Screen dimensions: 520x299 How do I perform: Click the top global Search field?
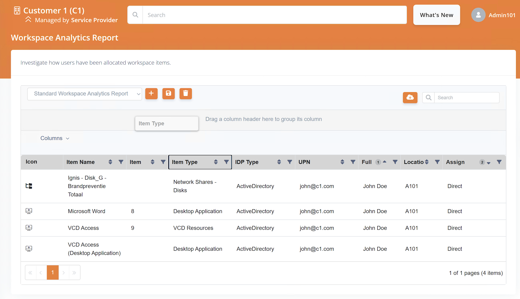[x=275, y=15]
